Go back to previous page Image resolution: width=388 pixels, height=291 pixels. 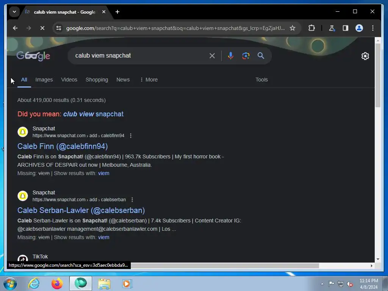[x=15, y=28]
